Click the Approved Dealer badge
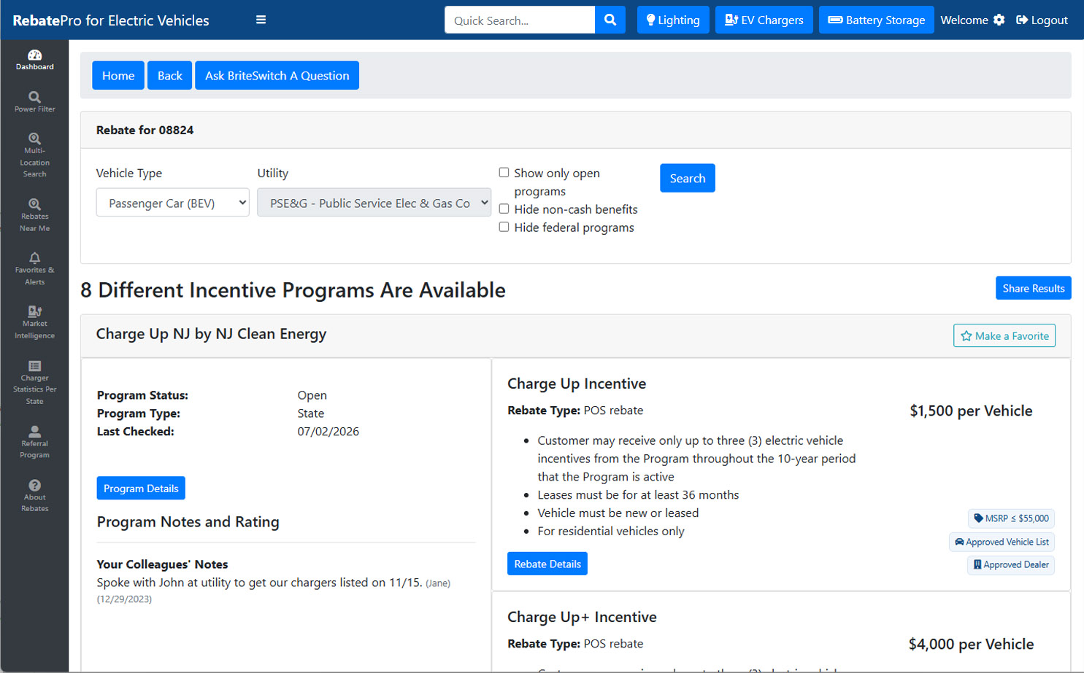Screen dimensions: 1084x673 (1011, 564)
